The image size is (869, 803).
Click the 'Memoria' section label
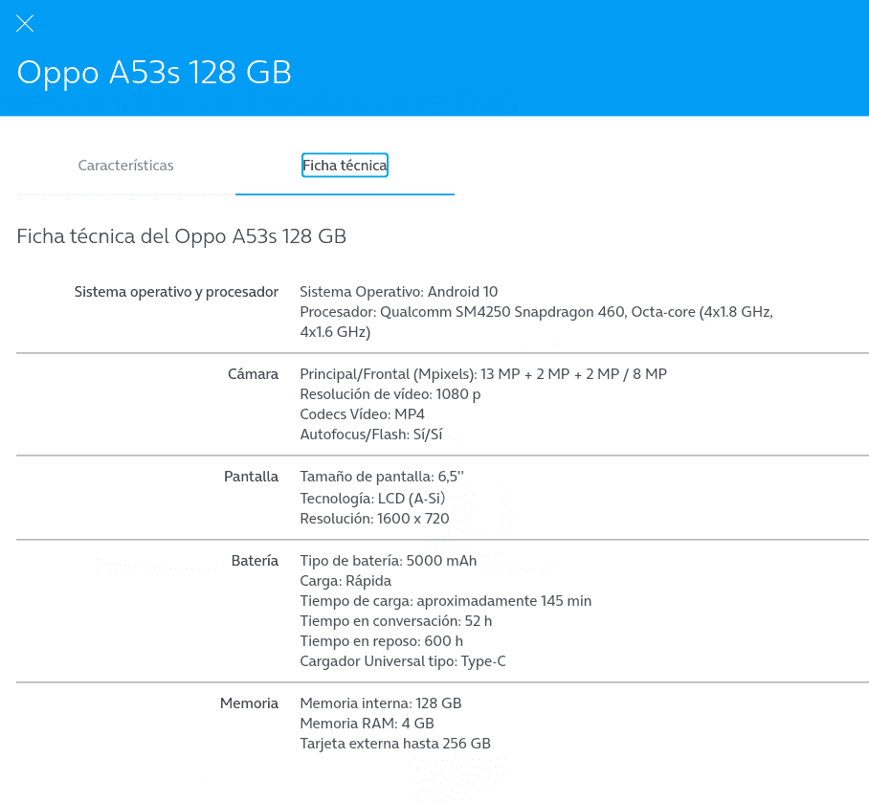[x=250, y=703]
